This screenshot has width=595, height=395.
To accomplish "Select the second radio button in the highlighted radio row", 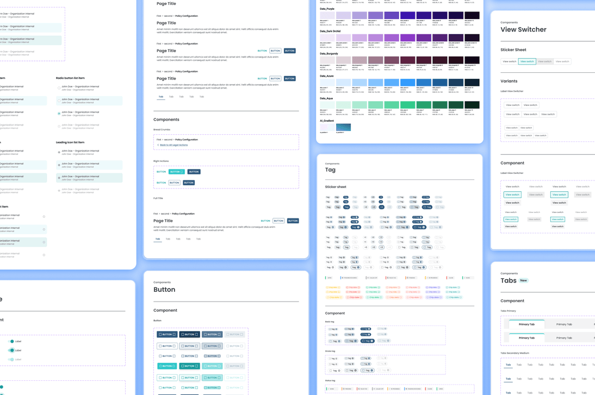I will click(x=59, y=101).
